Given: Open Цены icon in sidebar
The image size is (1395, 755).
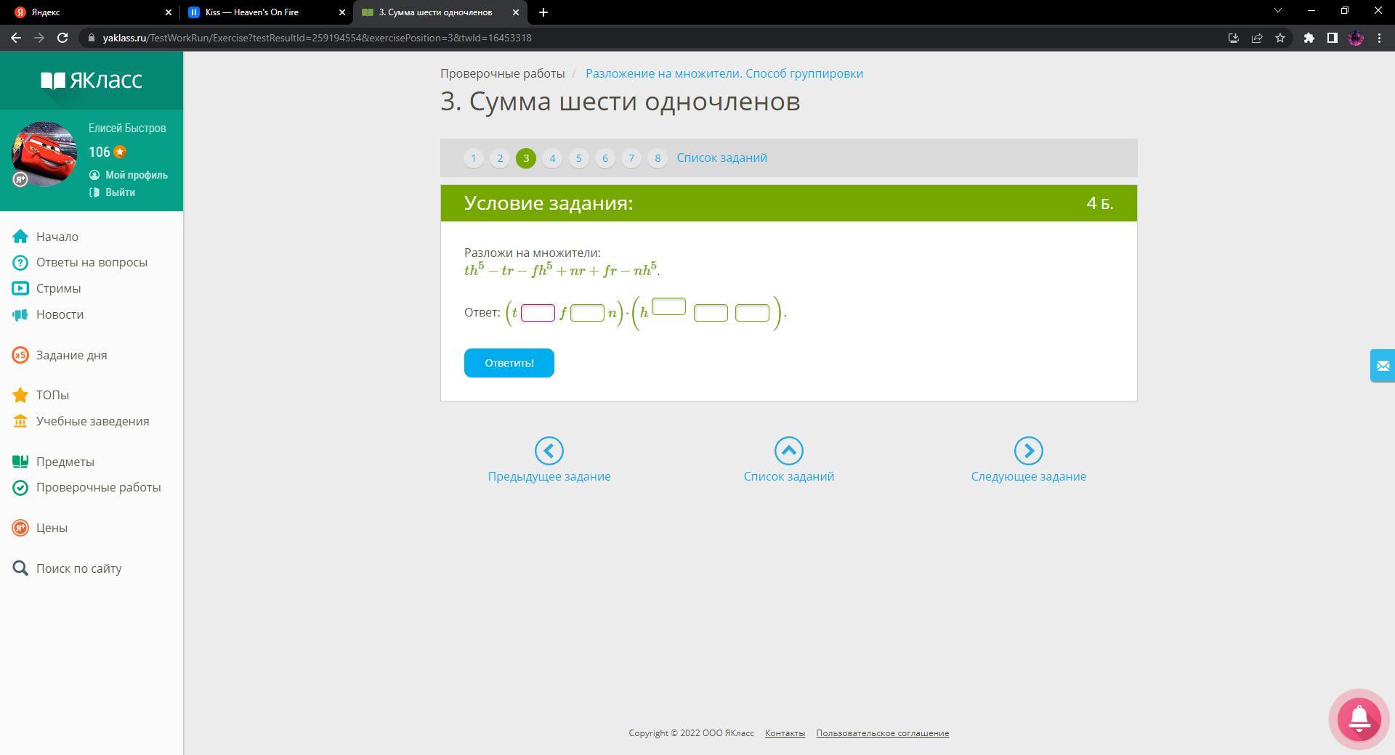Looking at the screenshot, I should pos(20,528).
